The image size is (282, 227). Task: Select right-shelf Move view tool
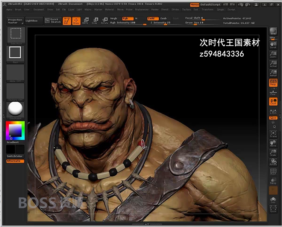pos(273,143)
